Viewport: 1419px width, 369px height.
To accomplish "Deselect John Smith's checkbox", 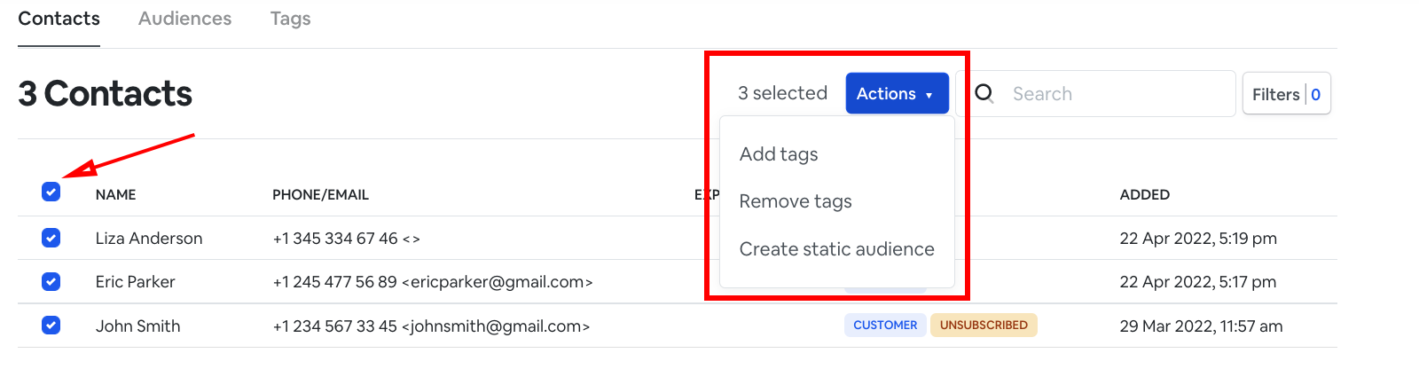I will 51,326.
